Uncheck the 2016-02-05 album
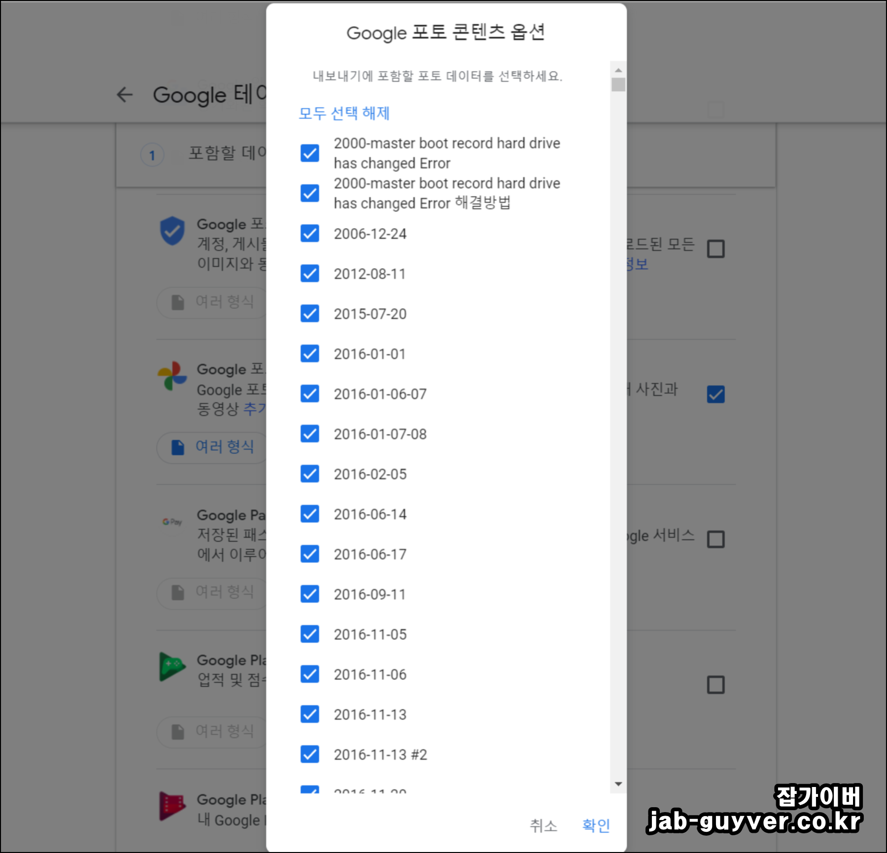887x853 pixels. tap(310, 474)
